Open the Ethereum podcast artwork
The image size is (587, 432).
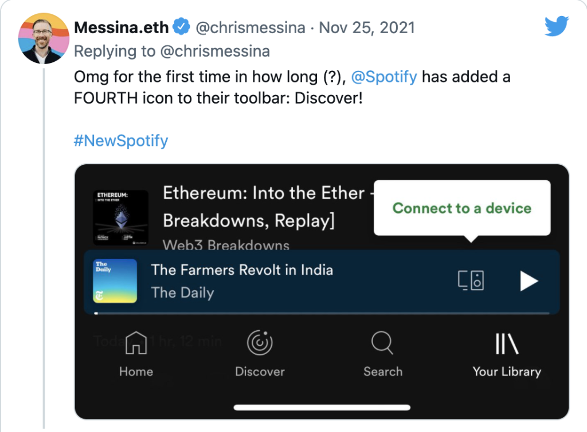[120, 218]
